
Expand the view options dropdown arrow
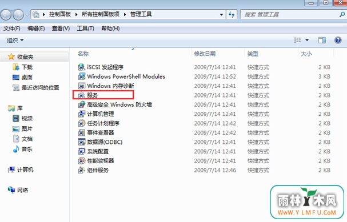pyautogui.click(x=307, y=40)
